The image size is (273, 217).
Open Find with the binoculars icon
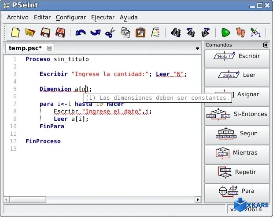tap(176, 33)
